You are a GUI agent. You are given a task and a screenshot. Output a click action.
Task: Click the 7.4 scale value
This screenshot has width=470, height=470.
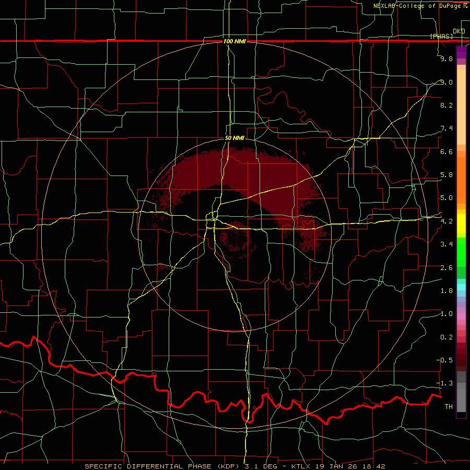click(x=446, y=128)
